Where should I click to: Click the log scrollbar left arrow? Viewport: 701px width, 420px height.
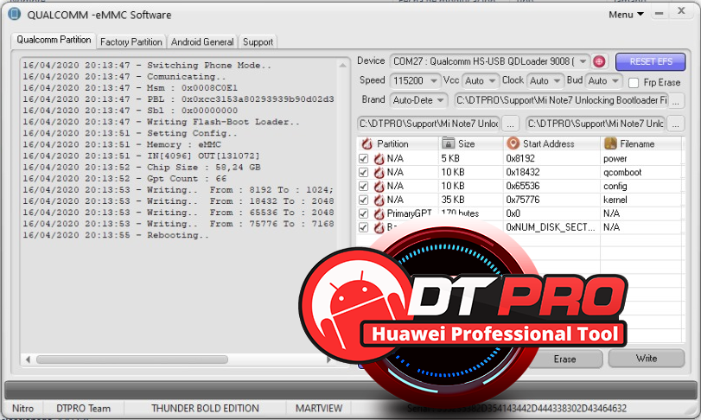tap(28, 360)
